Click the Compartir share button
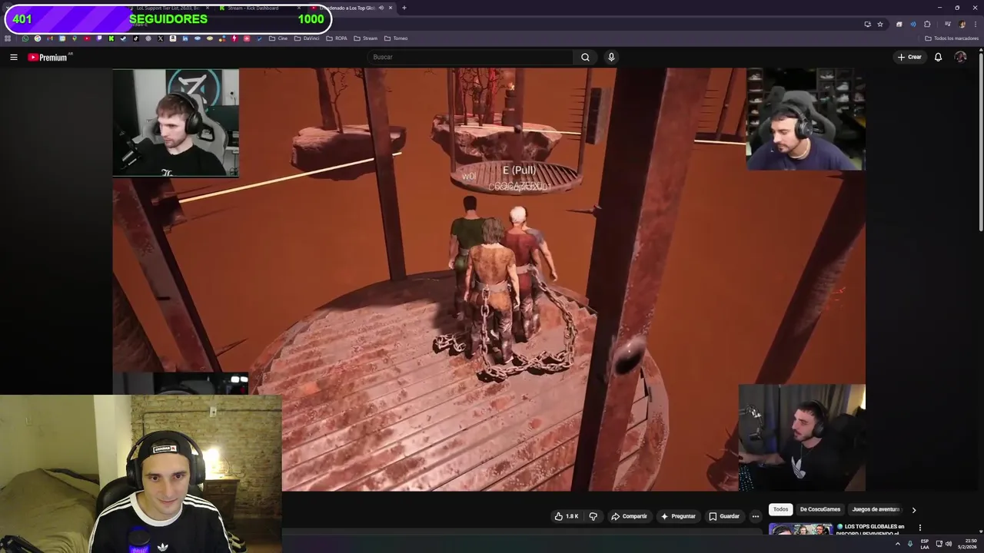The height and width of the screenshot is (553, 984). 629,516
